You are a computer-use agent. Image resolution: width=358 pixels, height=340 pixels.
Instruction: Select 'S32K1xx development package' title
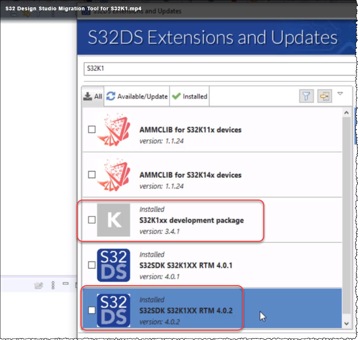[192, 221]
